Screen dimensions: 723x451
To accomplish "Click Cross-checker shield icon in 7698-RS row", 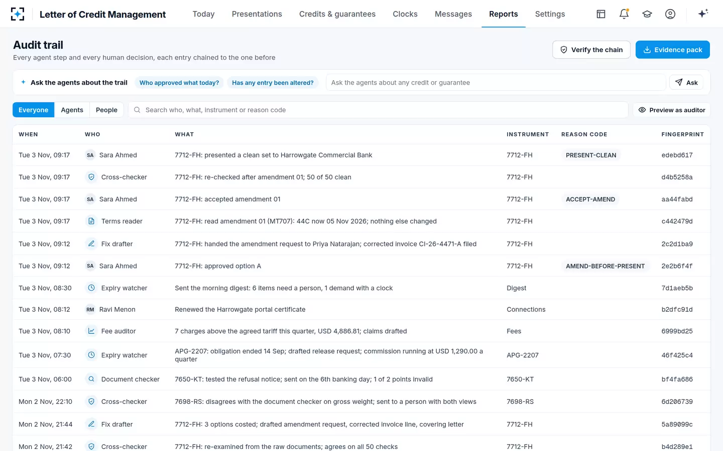I will (91, 401).
